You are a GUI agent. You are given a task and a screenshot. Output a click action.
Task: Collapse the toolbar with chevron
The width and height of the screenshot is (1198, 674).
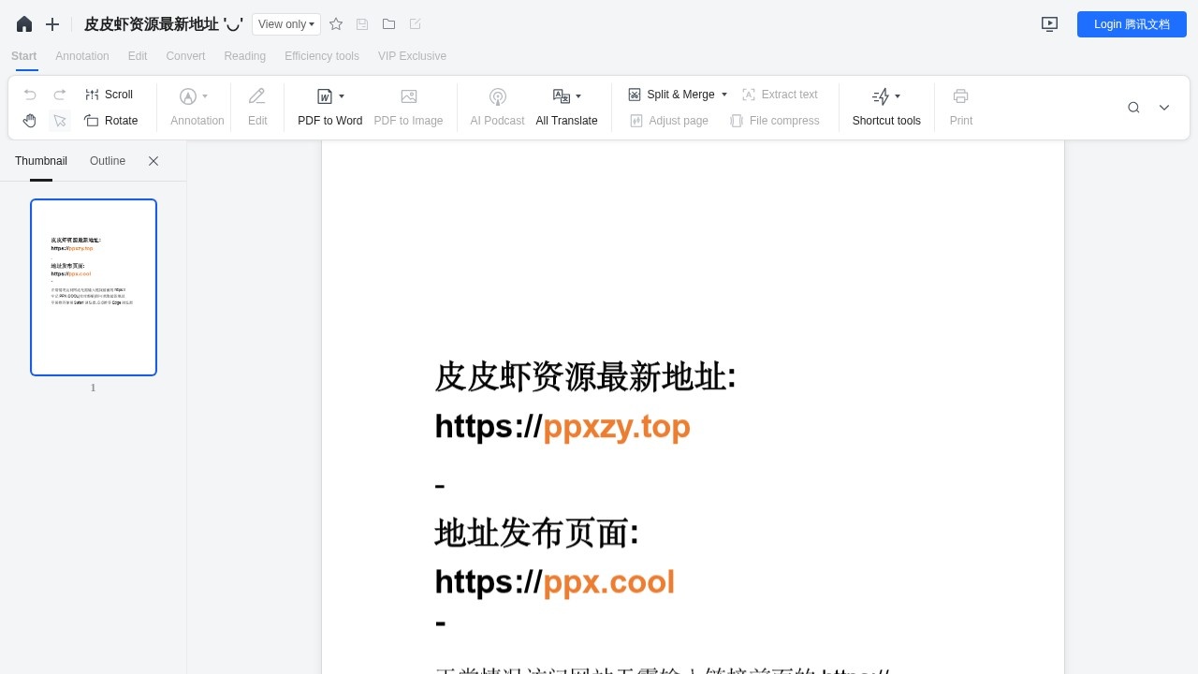[x=1164, y=108]
